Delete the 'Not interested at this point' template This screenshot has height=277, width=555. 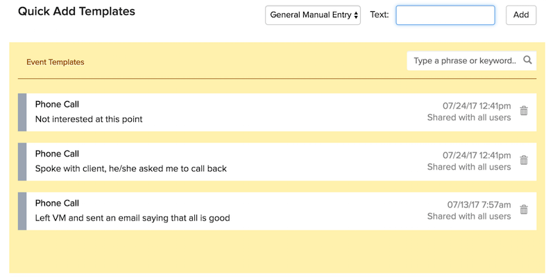pyautogui.click(x=524, y=111)
